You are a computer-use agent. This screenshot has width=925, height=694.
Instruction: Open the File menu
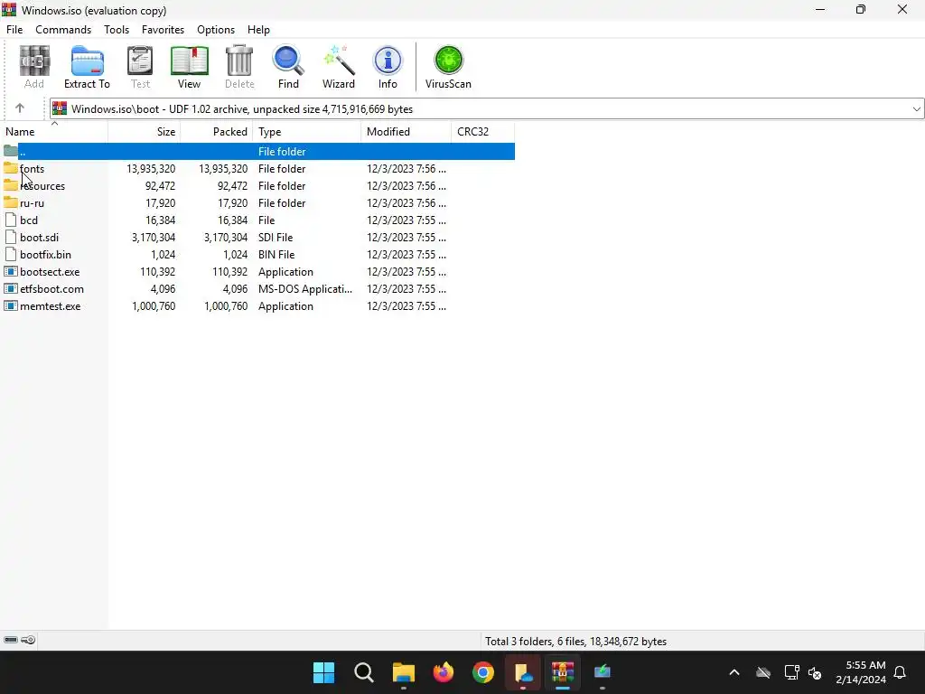(14, 30)
